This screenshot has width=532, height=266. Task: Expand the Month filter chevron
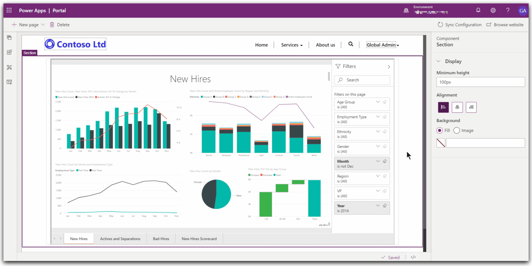click(378, 161)
